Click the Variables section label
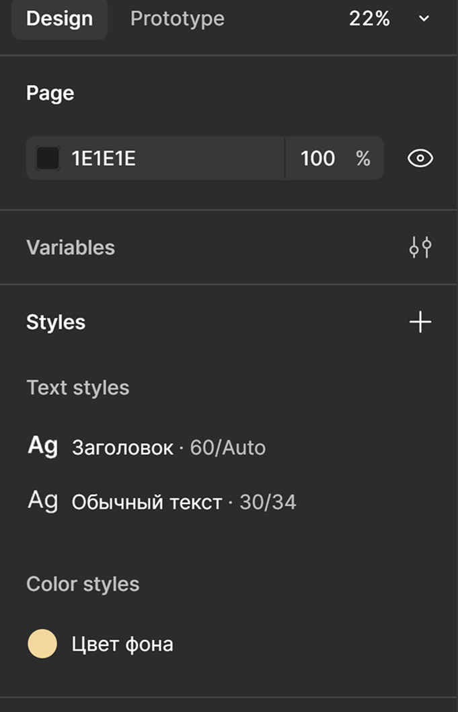Screen dimensions: 458x712 [x=71, y=248]
